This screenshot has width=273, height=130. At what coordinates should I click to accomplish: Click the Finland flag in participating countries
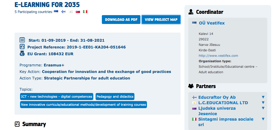tap(63, 12)
